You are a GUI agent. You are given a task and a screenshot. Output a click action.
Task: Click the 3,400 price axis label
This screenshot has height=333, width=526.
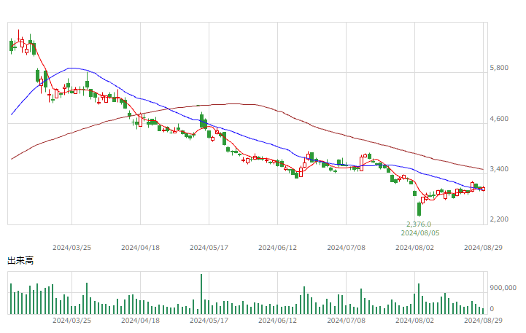coord(499,169)
